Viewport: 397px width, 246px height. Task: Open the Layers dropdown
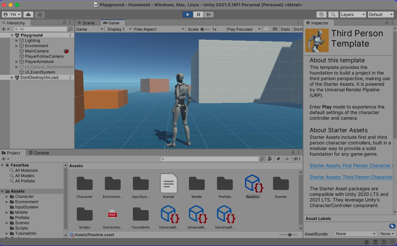click(352, 15)
